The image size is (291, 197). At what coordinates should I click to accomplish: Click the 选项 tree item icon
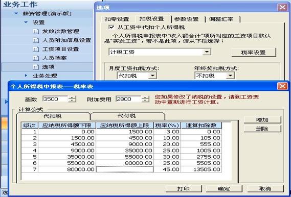[x=36, y=67]
